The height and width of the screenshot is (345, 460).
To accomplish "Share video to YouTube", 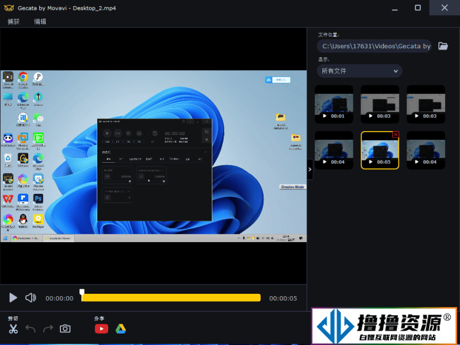I will 101,329.
